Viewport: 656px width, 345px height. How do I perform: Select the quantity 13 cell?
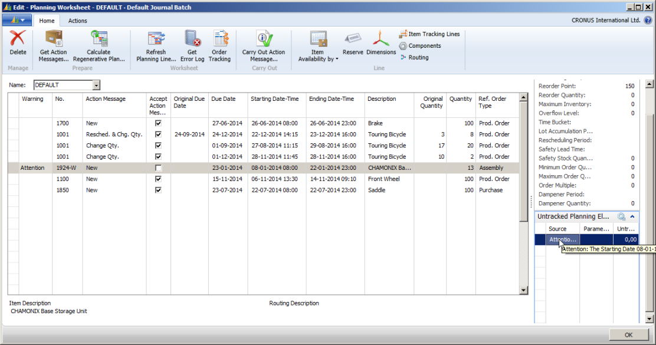471,167
